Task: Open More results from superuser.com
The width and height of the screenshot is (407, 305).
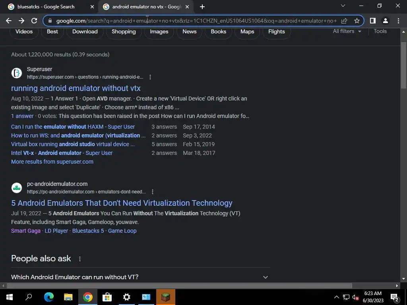Action: coord(52,162)
